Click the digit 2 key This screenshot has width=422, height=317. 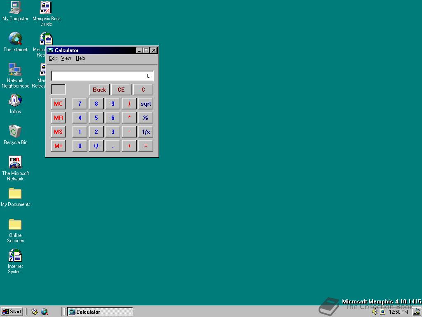pyautogui.click(x=96, y=132)
